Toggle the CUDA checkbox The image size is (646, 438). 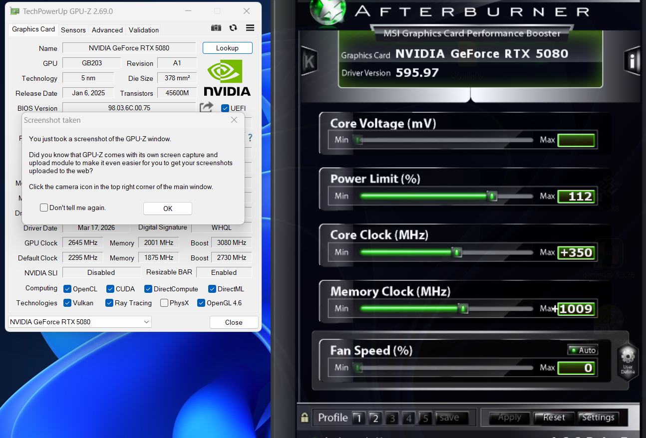tap(109, 289)
